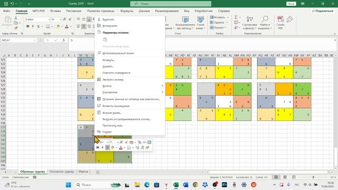The image size is (338, 190).
Task: Increase font size with the ribbon A button
Action: tap(64, 20)
